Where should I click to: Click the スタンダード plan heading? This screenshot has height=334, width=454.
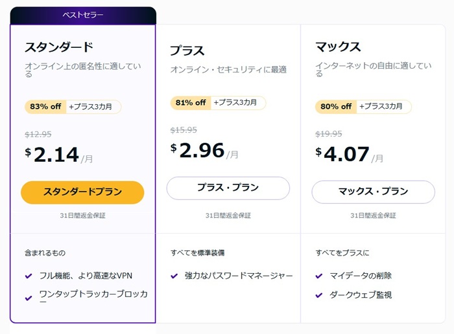(x=59, y=47)
